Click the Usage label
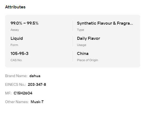145x115 pixels. (82, 45)
